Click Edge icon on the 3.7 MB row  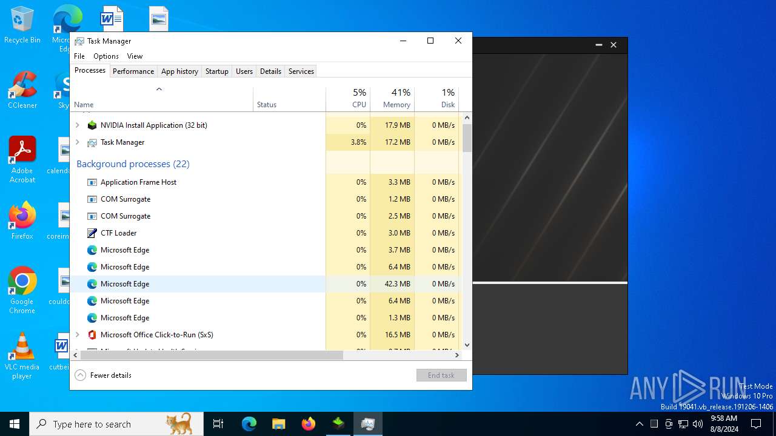[x=92, y=250]
